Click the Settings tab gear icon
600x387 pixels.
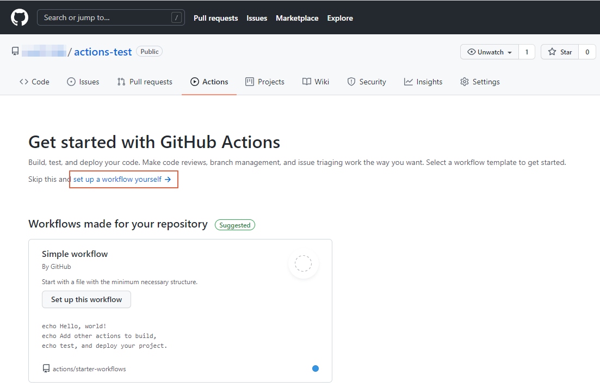pyautogui.click(x=465, y=82)
